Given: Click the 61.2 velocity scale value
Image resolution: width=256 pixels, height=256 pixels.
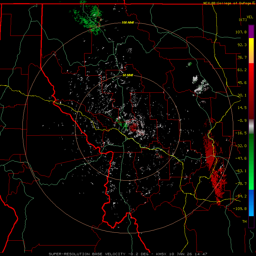Looking at the screenshot, I should [x=242, y=70].
